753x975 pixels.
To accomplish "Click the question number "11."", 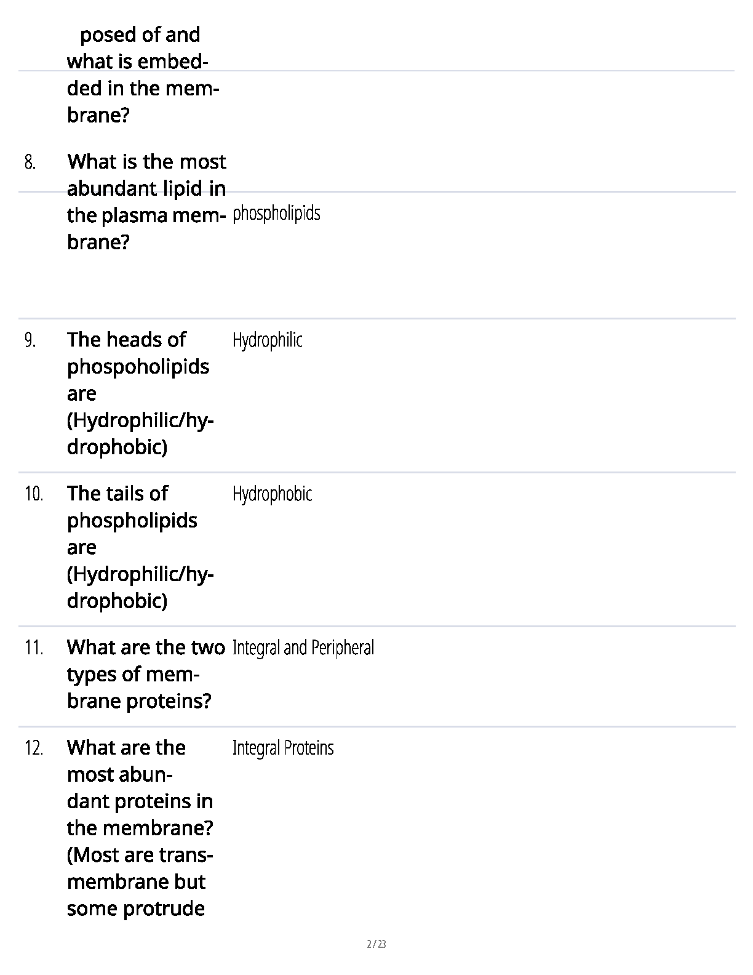I will 34,648.
